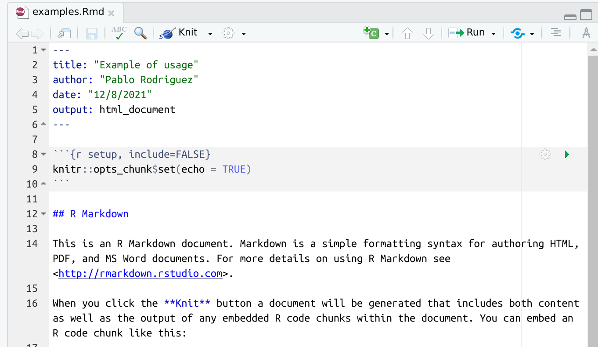Open the Knit dropdown arrow

pos(210,34)
